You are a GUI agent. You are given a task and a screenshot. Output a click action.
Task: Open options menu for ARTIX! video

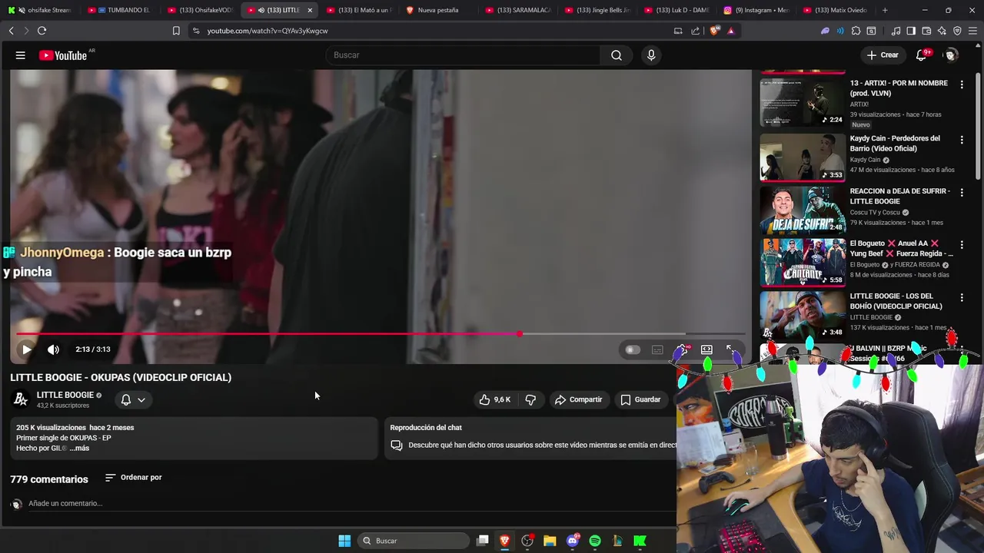pyautogui.click(x=961, y=84)
